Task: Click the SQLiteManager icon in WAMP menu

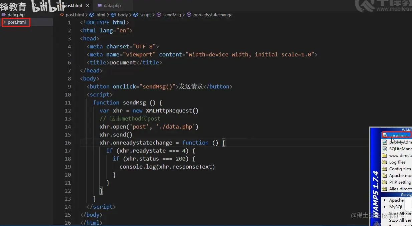Action: pyautogui.click(x=385, y=149)
